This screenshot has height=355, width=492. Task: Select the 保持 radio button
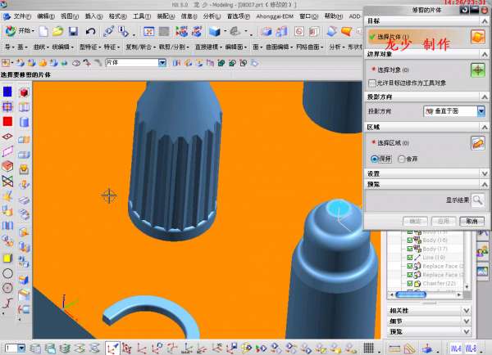375,159
